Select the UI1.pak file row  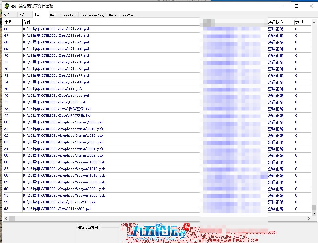coord(157,89)
